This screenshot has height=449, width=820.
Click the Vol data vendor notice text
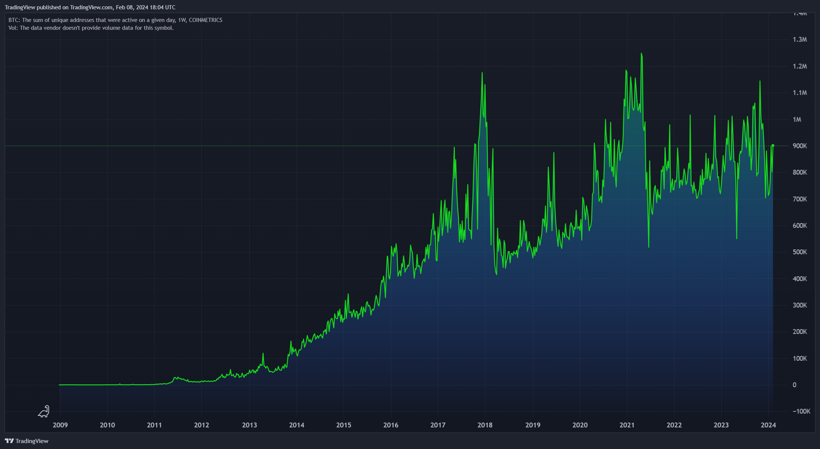click(x=91, y=28)
